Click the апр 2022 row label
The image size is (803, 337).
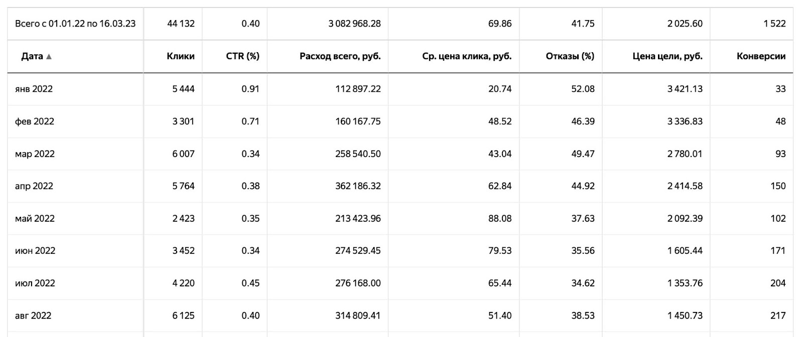coord(34,186)
